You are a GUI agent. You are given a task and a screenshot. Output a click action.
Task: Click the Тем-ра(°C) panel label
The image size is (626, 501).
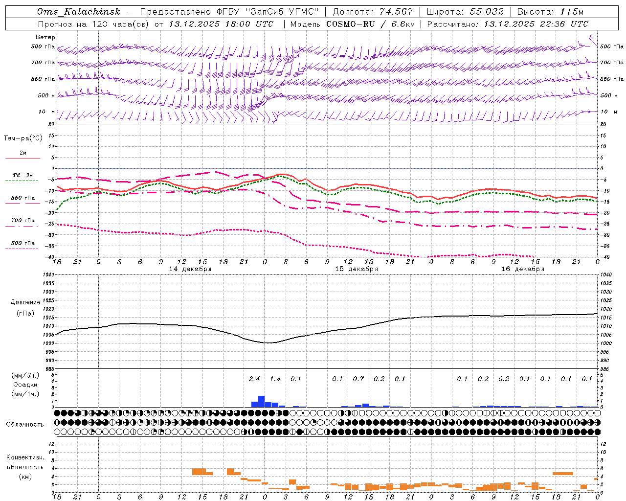click(23, 138)
